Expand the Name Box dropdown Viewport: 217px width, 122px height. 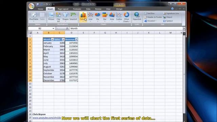click(53, 28)
